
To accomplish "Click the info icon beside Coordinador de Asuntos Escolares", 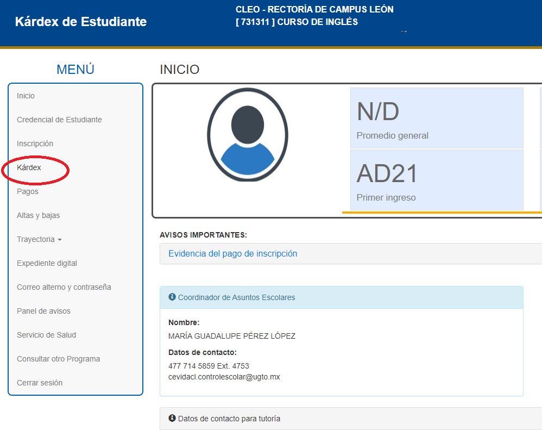I will point(172,297).
